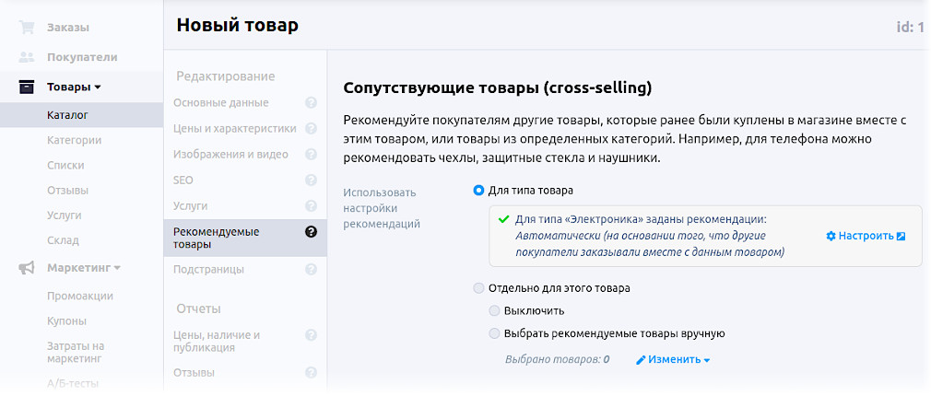The image size is (931, 396).
Task: Click the Покупатели people icon
Action: [27, 57]
